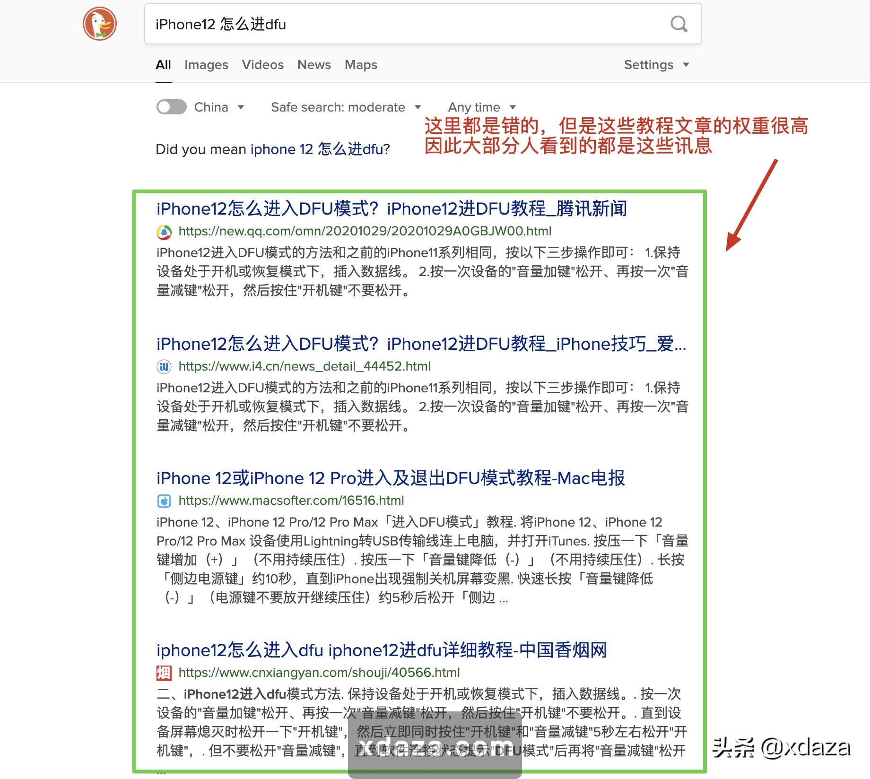The image size is (870, 779).
Task: Switch to the Videos tab
Action: coord(263,65)
